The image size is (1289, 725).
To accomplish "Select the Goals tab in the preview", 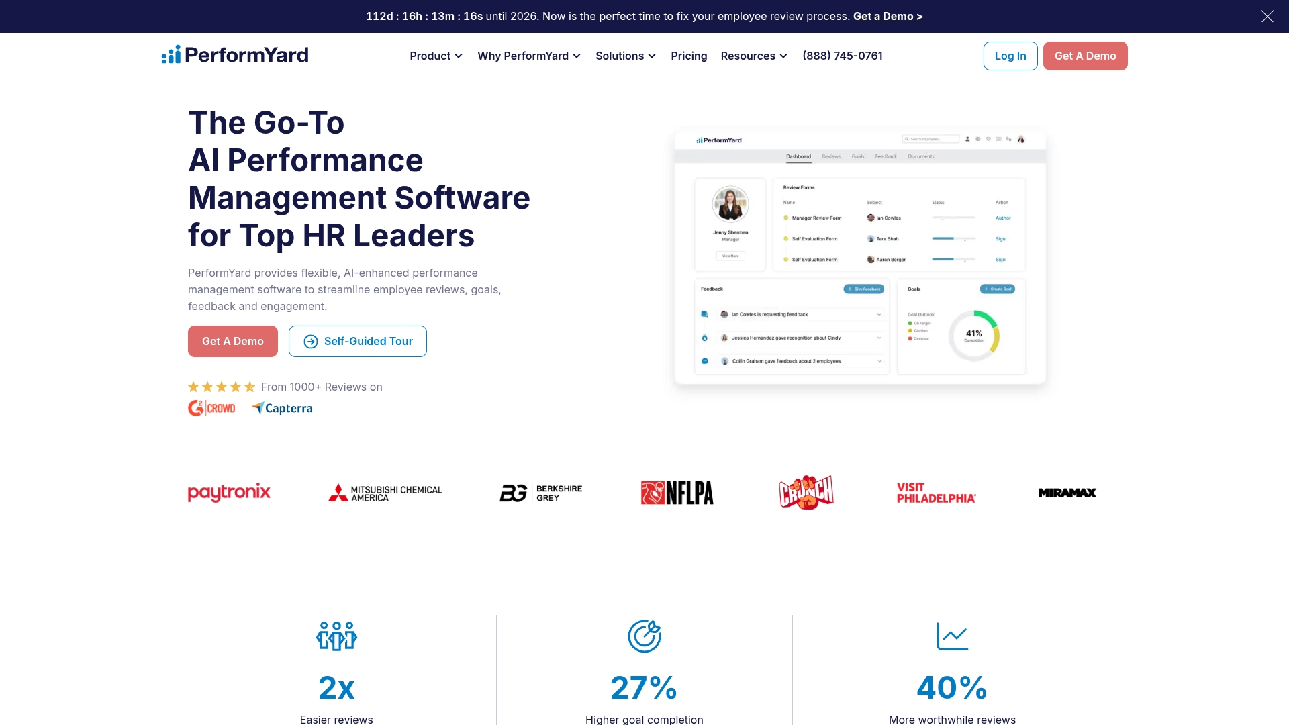I will tap(858, 156).
